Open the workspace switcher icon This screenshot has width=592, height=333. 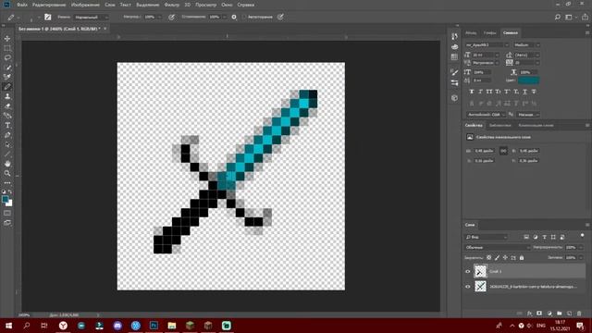click(569, 17)
